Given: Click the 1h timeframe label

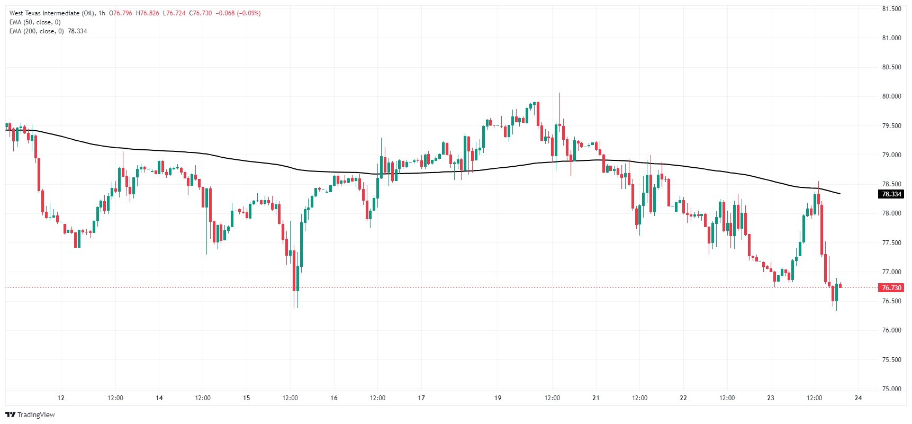Looking at the screenshot, I should pos(102,13).
